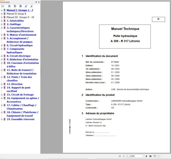
Task: Open 18. Châssis / Plateforme / Equipement de travail
Action: point(23,114)
